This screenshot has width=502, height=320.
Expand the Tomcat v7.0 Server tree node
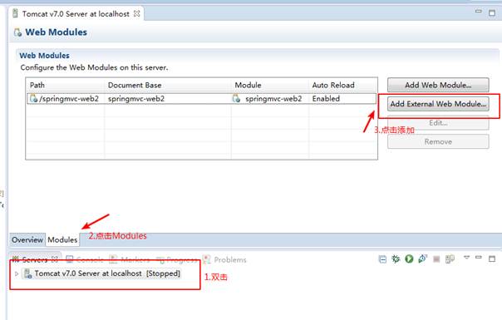(17, 273)
